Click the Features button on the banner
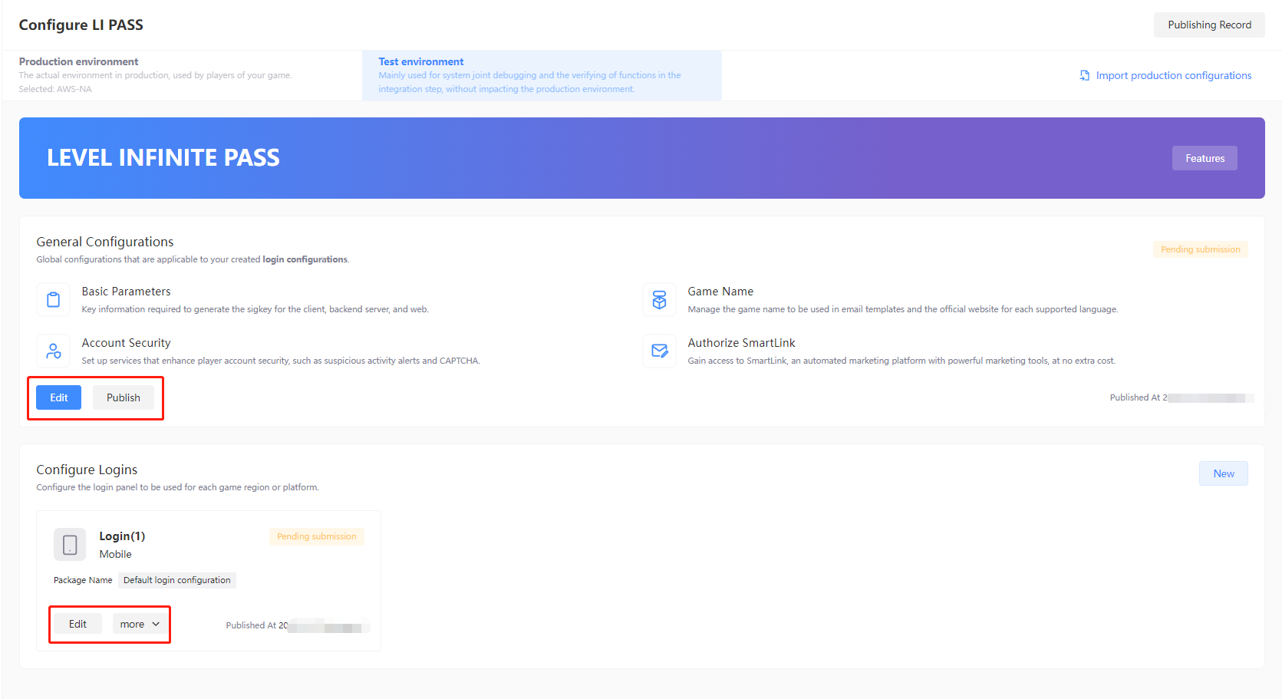The width and height of the screenshot is (1282, 699). [x=1204, y=158]
